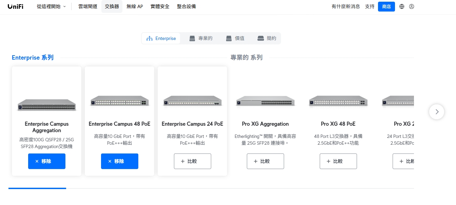Remove Enterprise Campus 48 PoE from comparison
The height and width of the screenshot is (205, 456).
pyautogui.click(x=120, y=161)
